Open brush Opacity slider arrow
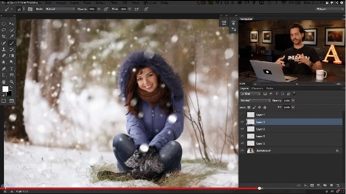This screenshot has width=346, height=194. coord(98,9)
